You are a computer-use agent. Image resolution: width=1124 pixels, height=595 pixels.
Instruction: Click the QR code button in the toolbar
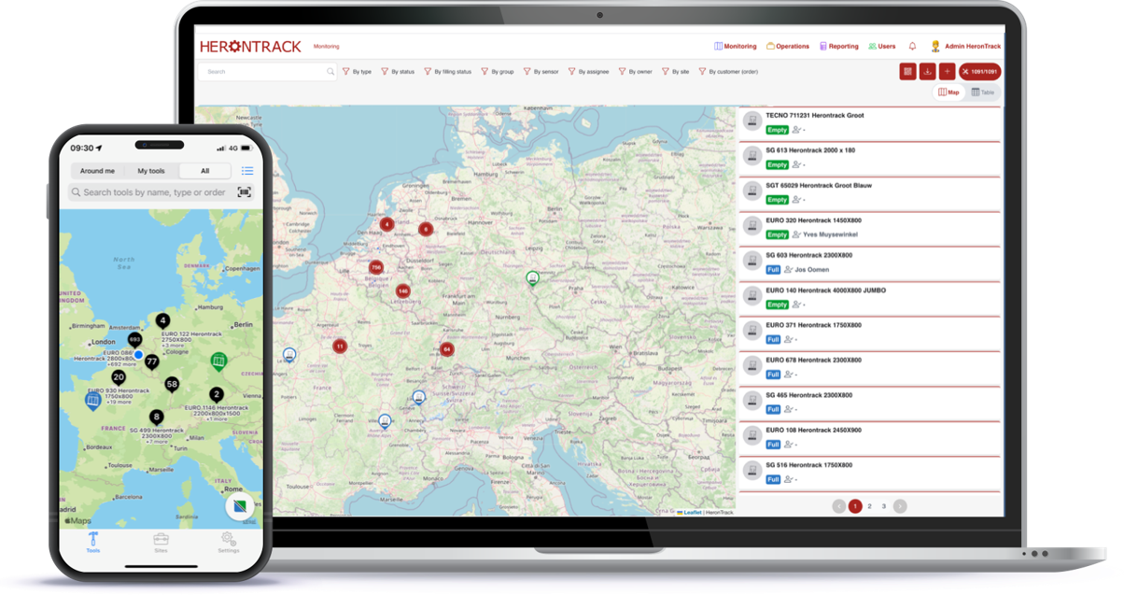907,71
